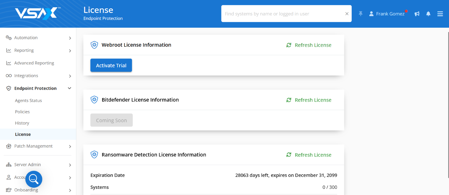The height and width of the screenshot is (195, 449).
Task: Expand the Server Admin chevron
Action: click(x=70, y=165)
